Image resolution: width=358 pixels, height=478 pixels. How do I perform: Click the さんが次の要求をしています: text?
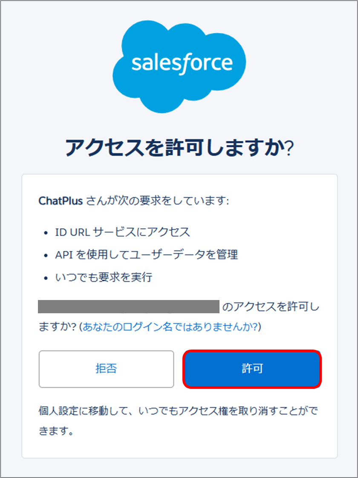(x=157, y=201)
